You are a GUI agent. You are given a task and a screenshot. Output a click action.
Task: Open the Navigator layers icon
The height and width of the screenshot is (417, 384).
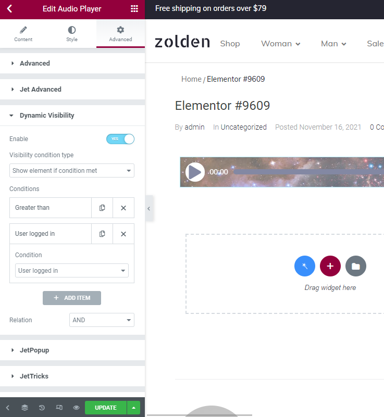24,408
